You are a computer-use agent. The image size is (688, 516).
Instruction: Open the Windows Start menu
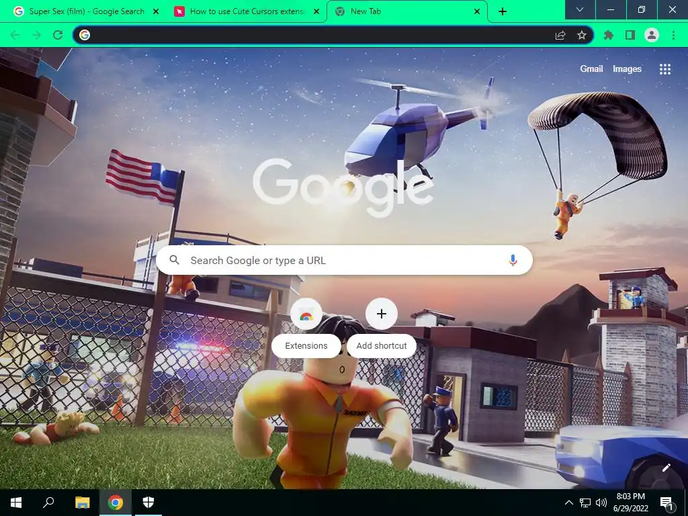click(16, 503)
